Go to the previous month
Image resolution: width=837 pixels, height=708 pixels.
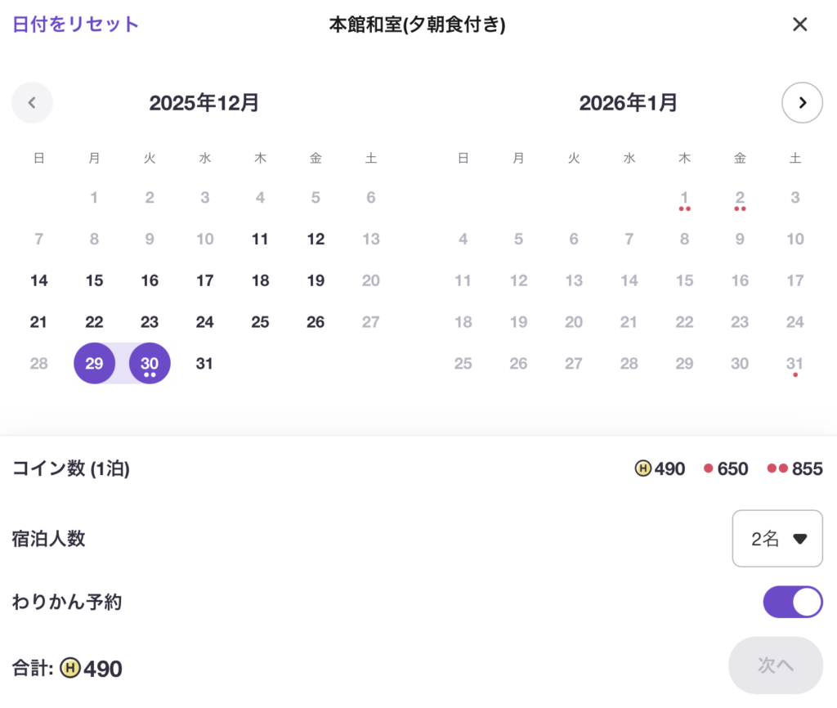click(x=32, y=103)
